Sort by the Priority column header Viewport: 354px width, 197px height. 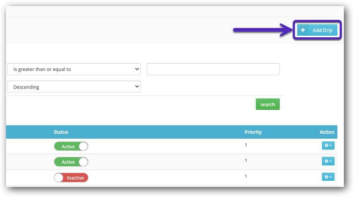[253, 132]
